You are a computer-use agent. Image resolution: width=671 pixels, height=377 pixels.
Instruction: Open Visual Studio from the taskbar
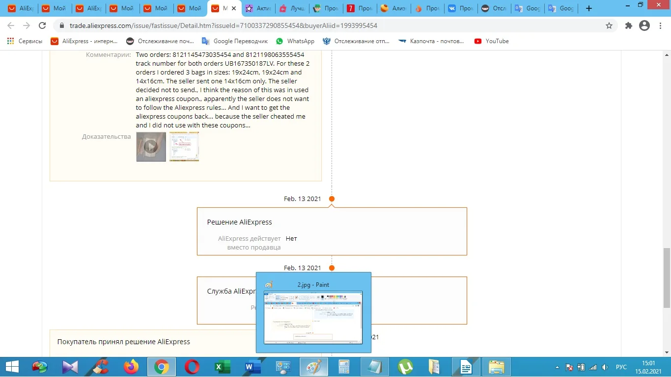click(x=70, y=367)
